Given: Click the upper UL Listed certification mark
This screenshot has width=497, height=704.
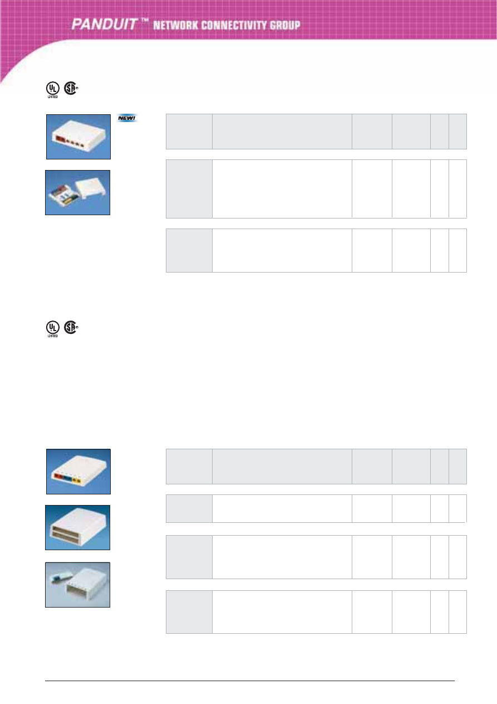Looking at the screenshot, I should 52,89.
